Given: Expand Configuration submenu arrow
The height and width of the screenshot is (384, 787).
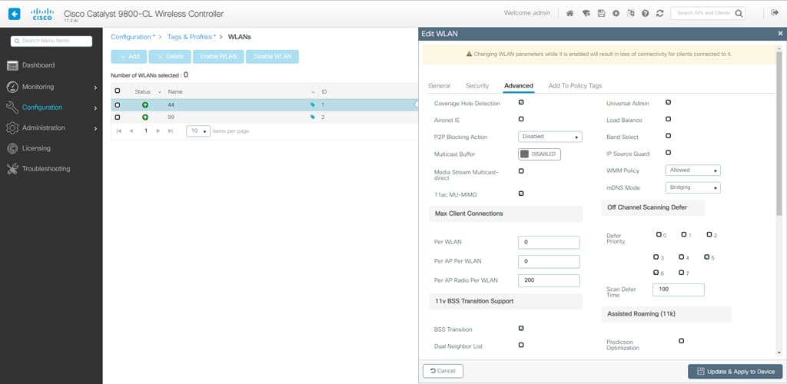Looking at the screenshot, I should 95,108.
